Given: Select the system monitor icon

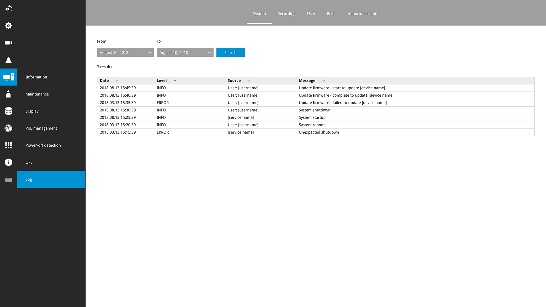Looking at the screenshot, I should pos(9,77).
